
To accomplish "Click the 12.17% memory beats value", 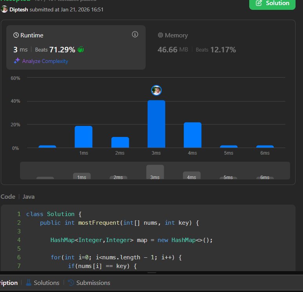I will coord(223,50).
